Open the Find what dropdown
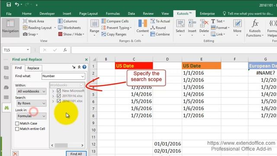 [83, 76]
